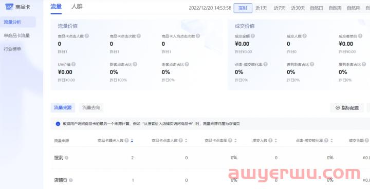Open help icon beside UV价值
This screenshot has height=189, width=370.
[73, 64]
